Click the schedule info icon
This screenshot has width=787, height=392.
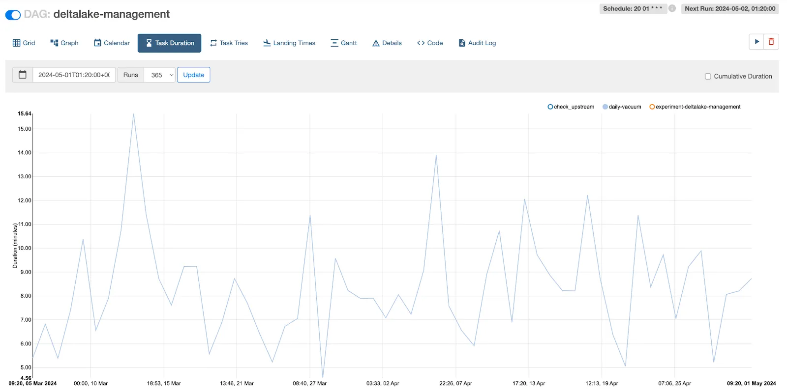click(672, 8)
